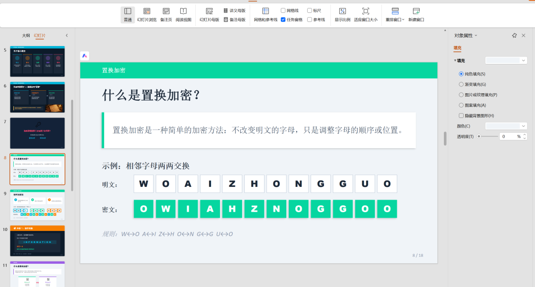535x287 pixels.
Task: Click the transparency stepper arrows
Action: [x=525, y=136]
